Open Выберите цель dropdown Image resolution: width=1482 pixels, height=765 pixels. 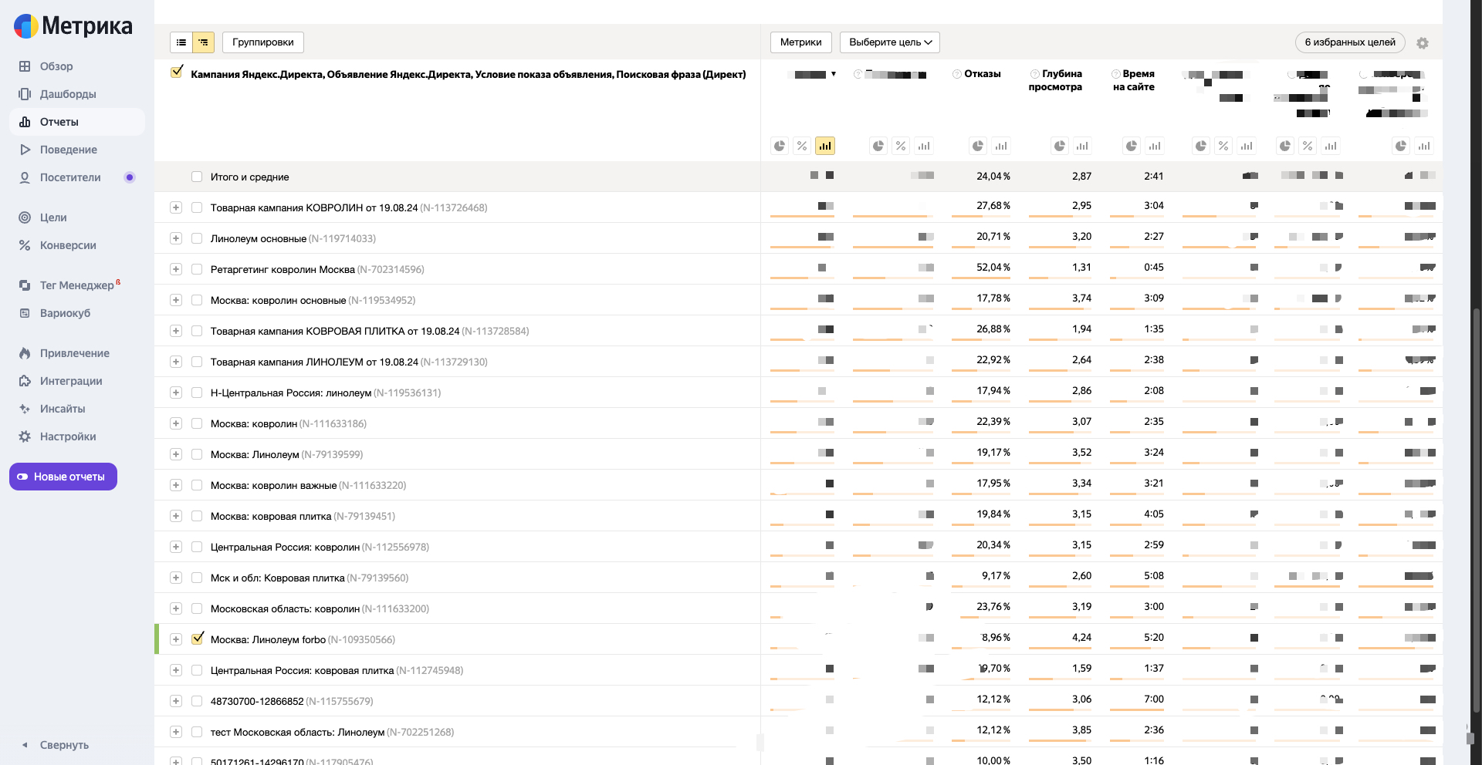(x=889, y=42)
